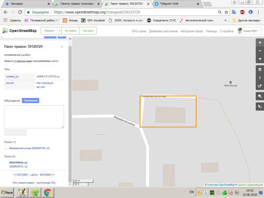Image resolution: width=264 pixels, height=198 pixels.
Task: Bookmark this page with star icon
Action: [x=226, y=12]
